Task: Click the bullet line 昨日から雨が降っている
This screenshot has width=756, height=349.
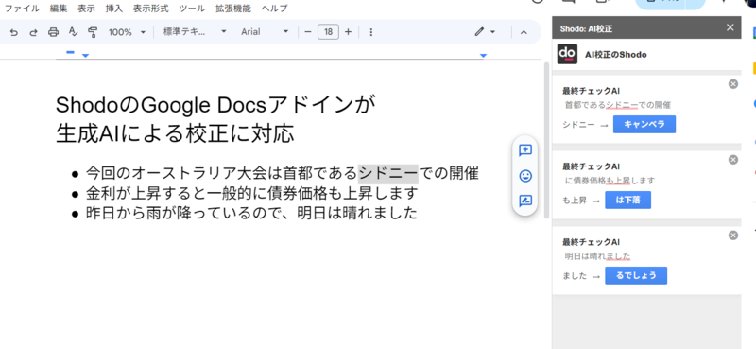Action: point(251,213)
